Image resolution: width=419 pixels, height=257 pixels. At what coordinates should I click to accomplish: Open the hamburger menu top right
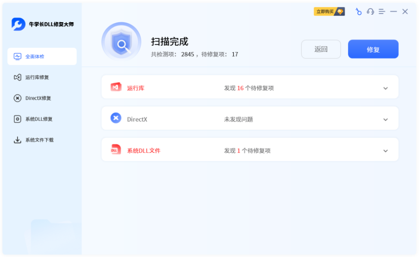[382, 11]
